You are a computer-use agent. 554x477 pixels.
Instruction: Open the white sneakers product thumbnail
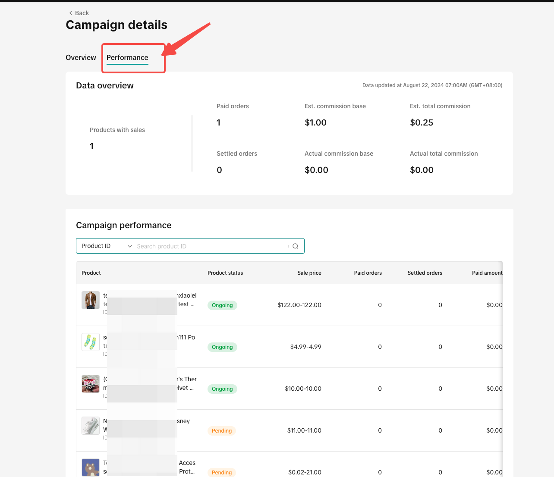tap(91, 426)
